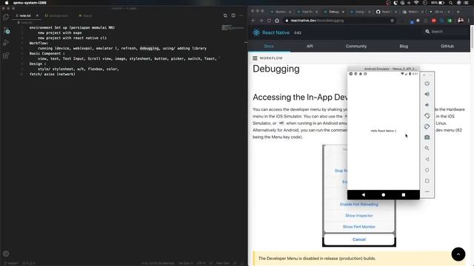Image resolution: width=474 pixels, height=266 pixels.
Task: Switch to the package.json editor tab
Action: (x=56, y=16)
